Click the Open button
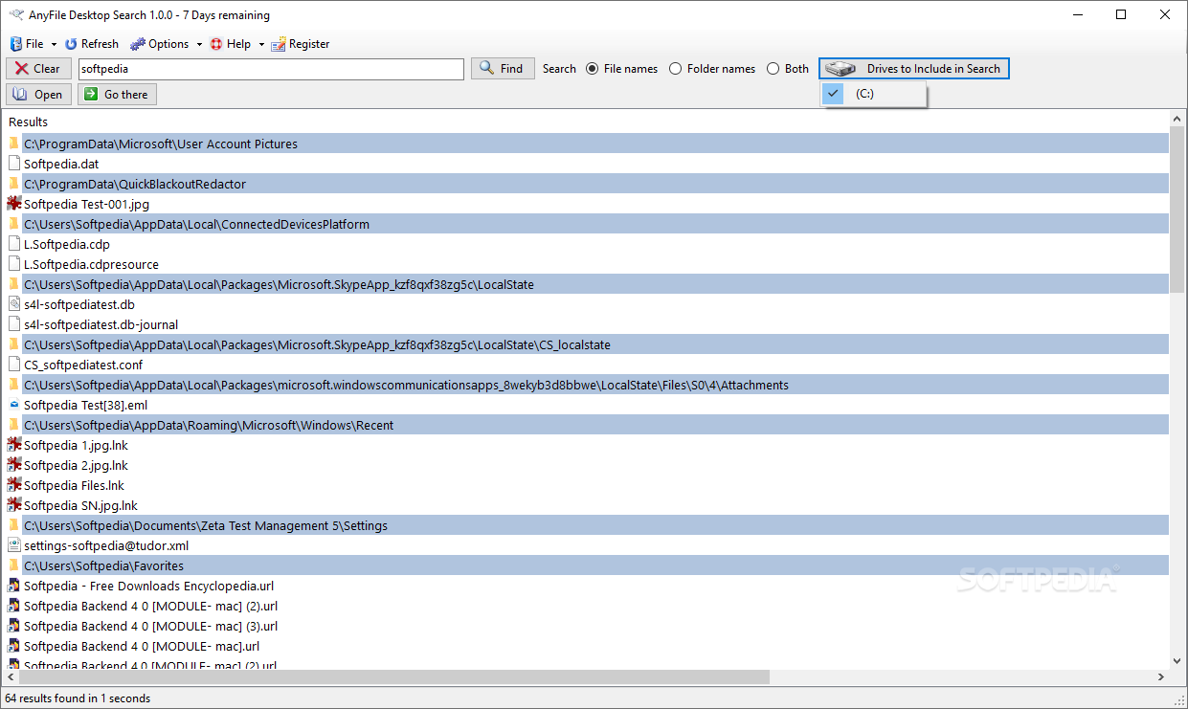 pos(38,95)
